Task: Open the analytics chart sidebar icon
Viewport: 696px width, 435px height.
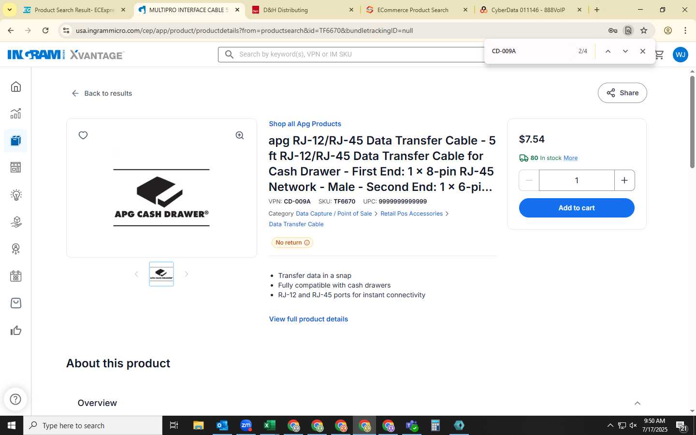Action: point(16,114)
